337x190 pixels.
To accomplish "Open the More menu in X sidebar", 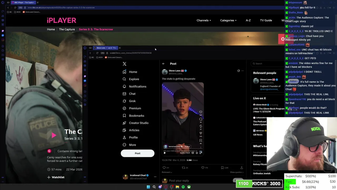I will 129,145.
